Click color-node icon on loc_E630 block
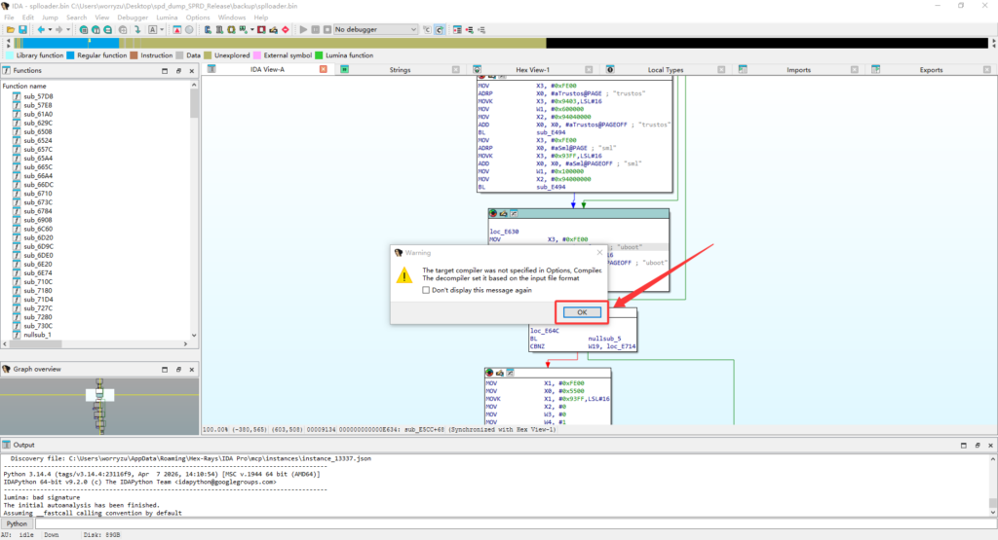The height and width of the screenshot is (540, 998). point(492,213)
